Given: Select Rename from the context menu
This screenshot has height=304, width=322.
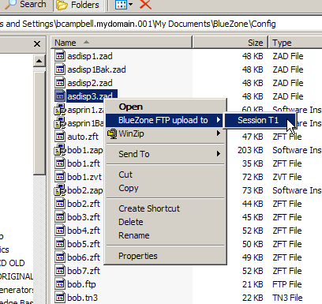Looking at the screenshot, I should pyautogui.click(x=134, y=235).
